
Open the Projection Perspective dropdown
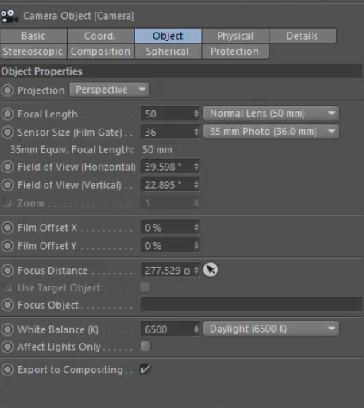110,90
